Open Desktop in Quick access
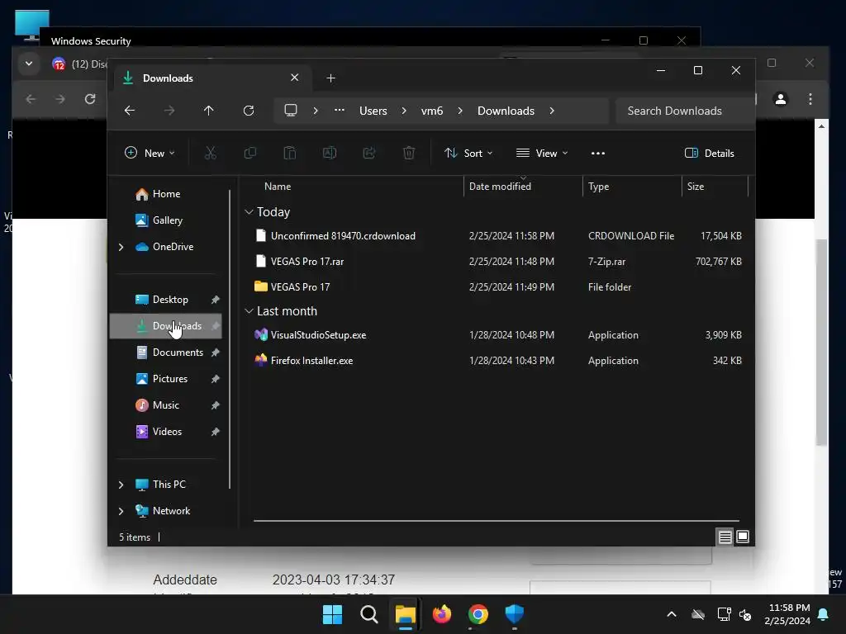Viewport: 846px width, 634px height. [170, 300]
